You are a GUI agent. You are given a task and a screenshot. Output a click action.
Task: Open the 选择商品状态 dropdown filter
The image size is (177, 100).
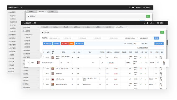tap(131, 38)
